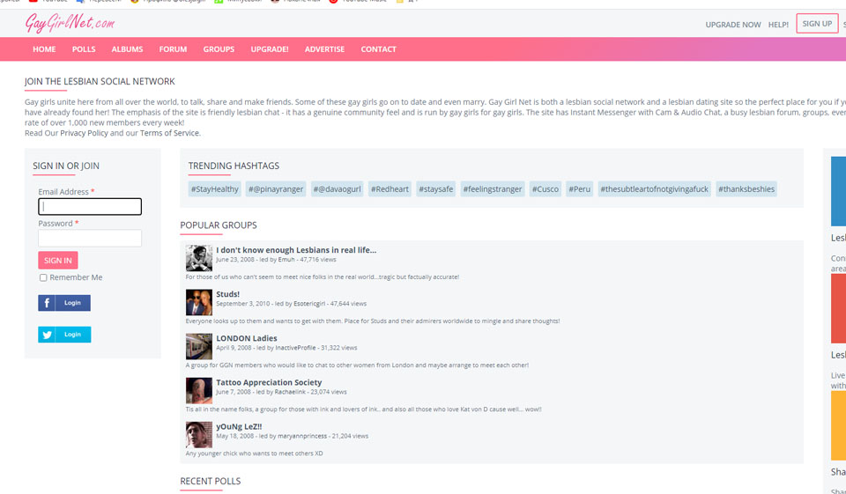View group leader Rachaelink's profile
This screenshot has width=846, height=494.
(x=290, y=392)
